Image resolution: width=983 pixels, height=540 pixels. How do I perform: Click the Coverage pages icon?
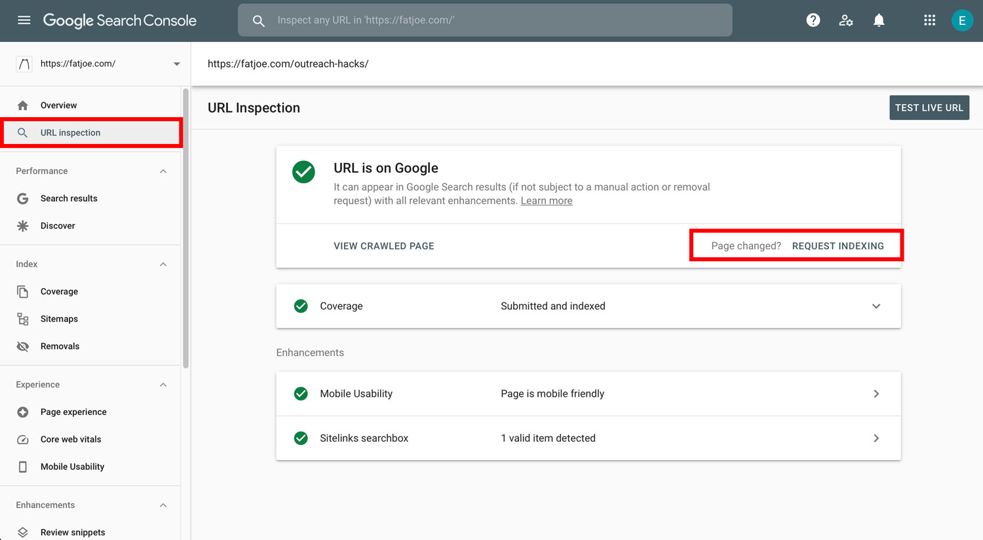pyautogui.click(x=23, y=291)
